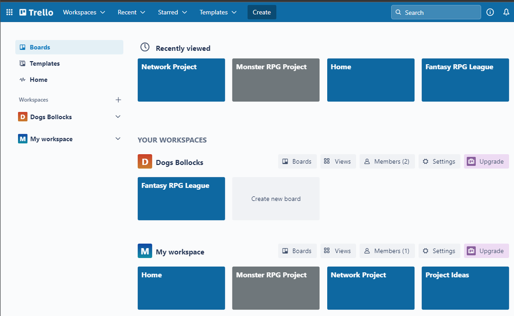Open the Starred menu

(172, 12)
